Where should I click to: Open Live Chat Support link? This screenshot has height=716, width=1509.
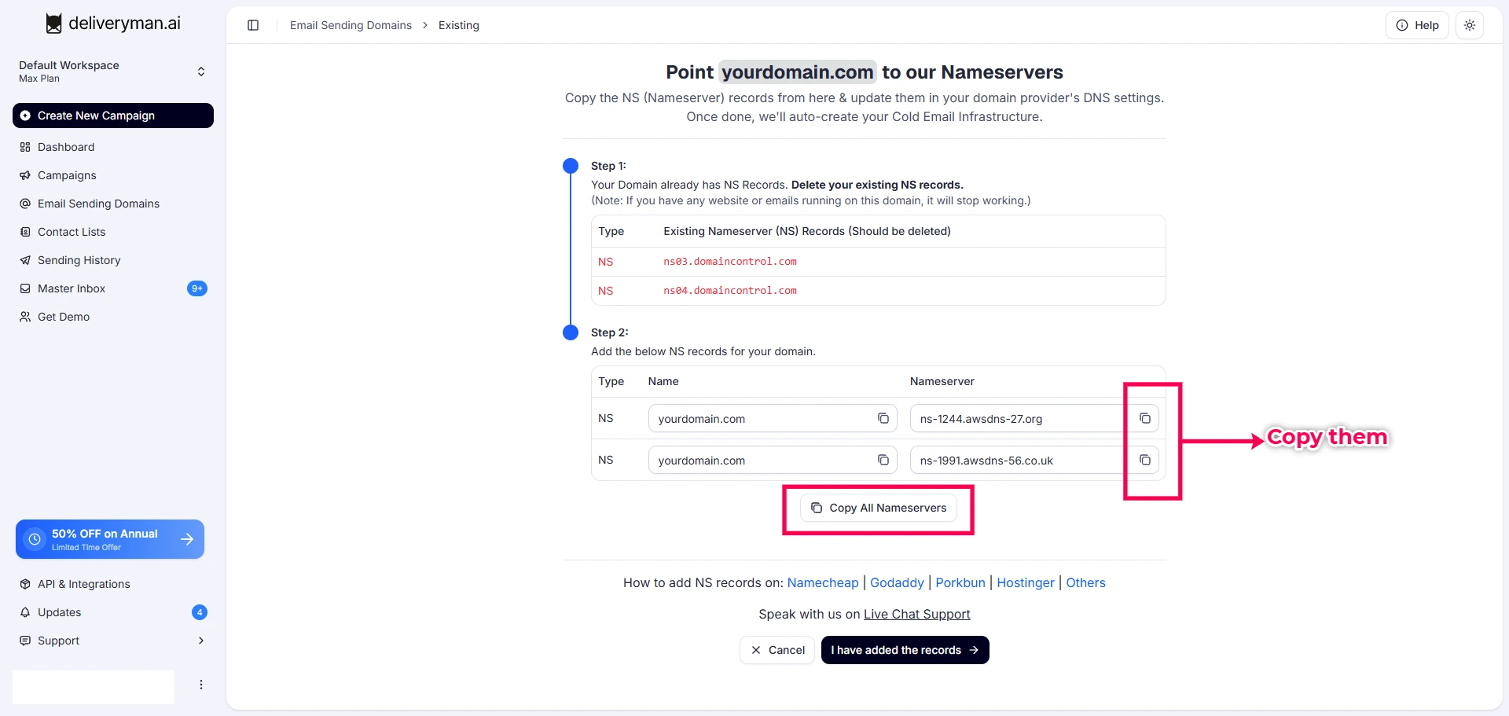tap(917, 614)
